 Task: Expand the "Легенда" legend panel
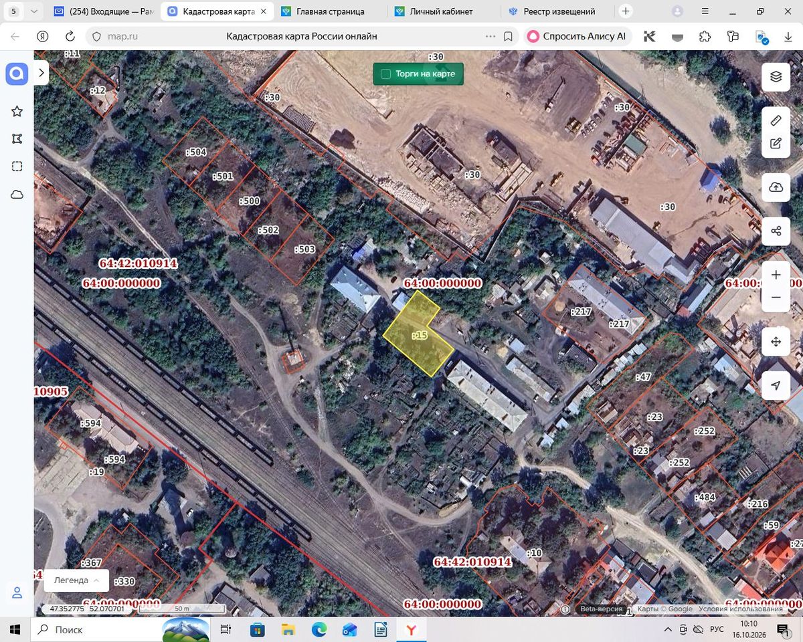point(76,580)
